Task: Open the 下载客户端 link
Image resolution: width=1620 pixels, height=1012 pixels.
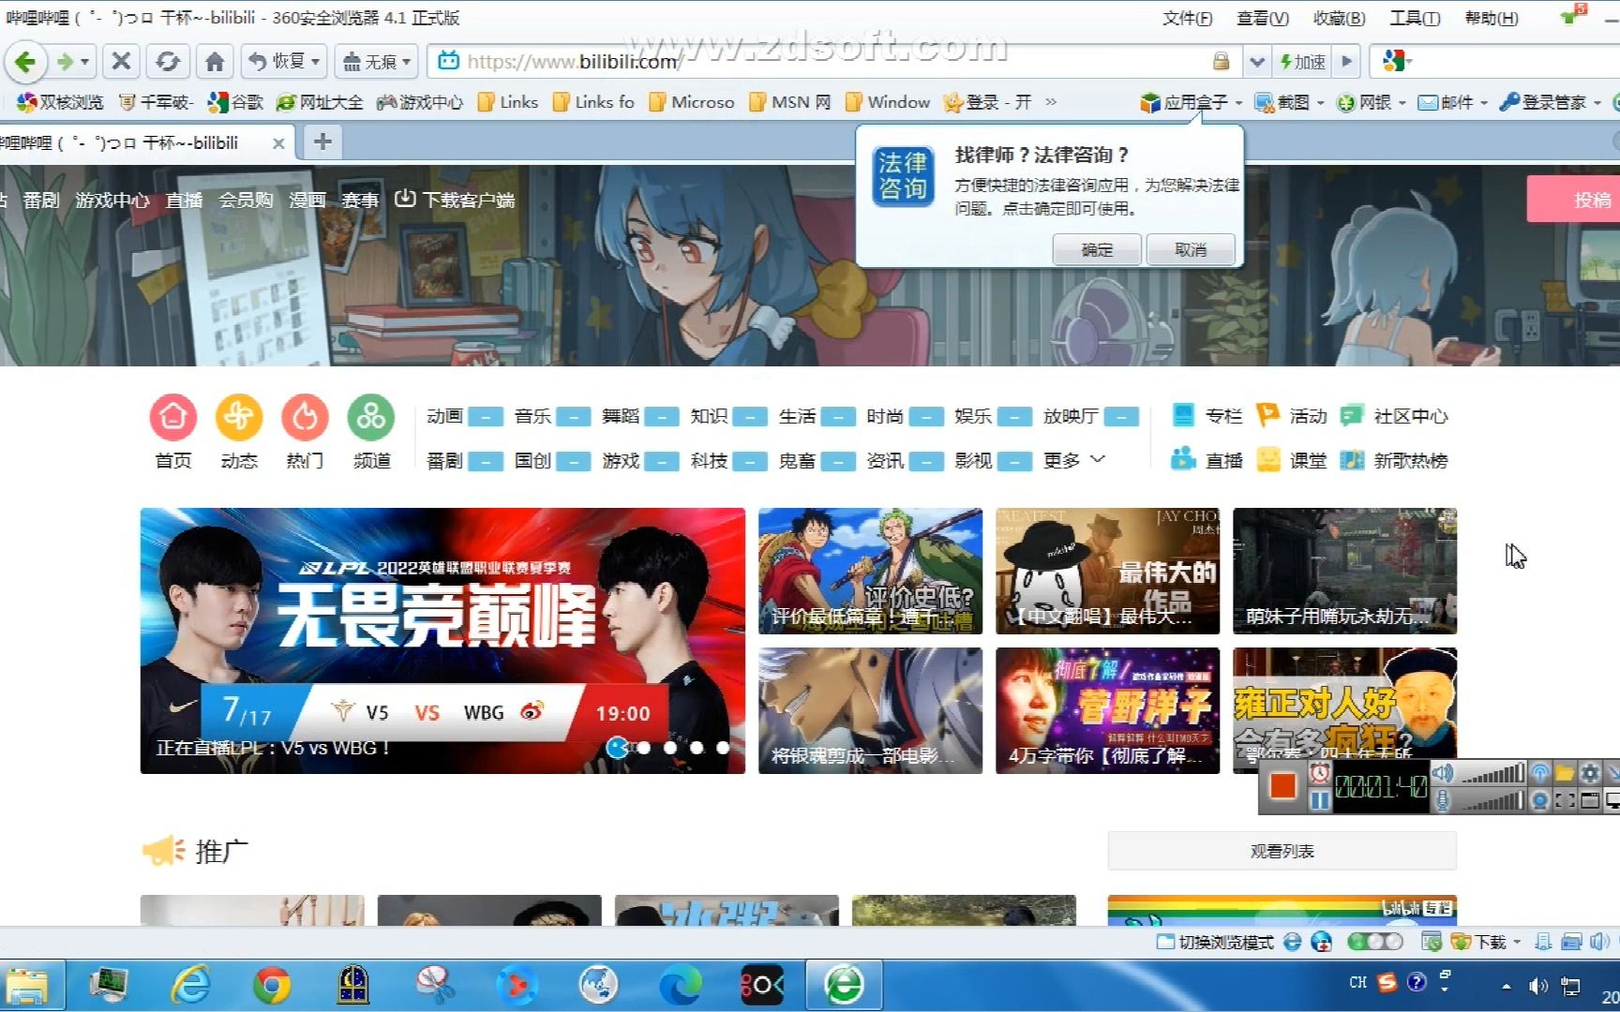Action: 457,199
